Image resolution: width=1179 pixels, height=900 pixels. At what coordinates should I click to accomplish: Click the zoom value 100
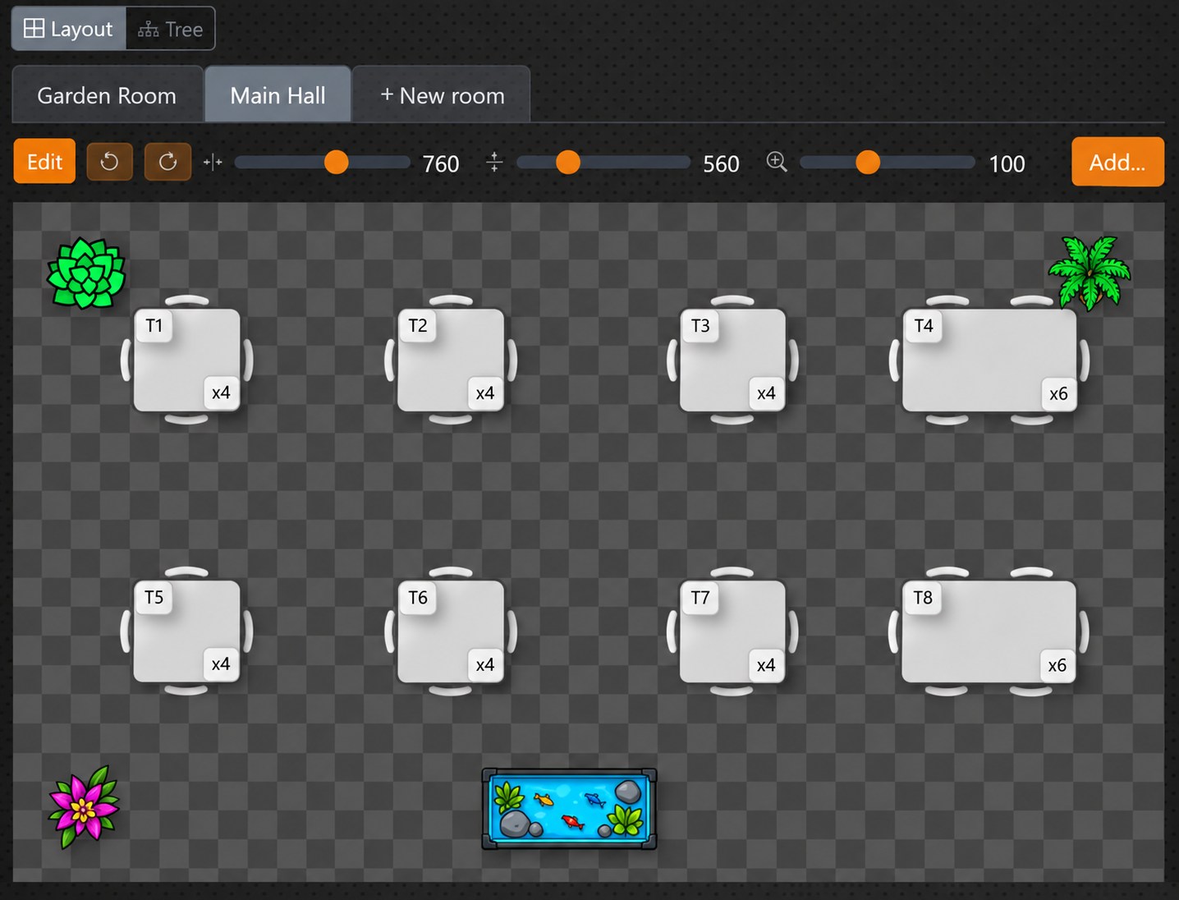pyautogui.click(x=1007, y=164)
